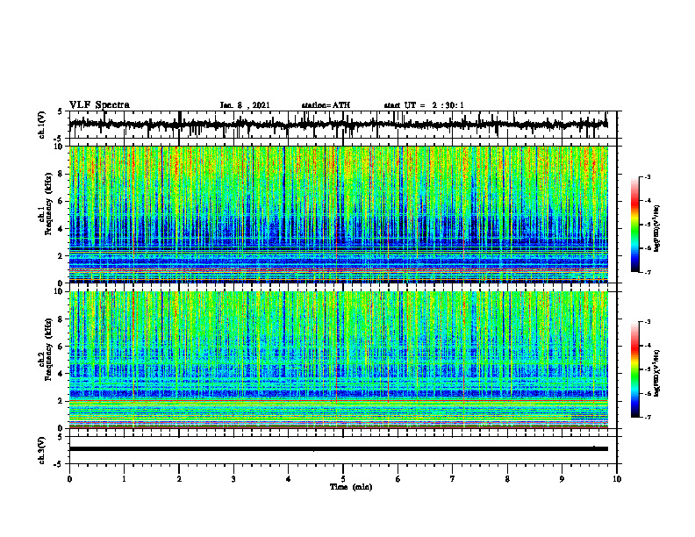Click inside the ch.1 spectrogram panel
695x537 pixels.
[x=339, y=214]
